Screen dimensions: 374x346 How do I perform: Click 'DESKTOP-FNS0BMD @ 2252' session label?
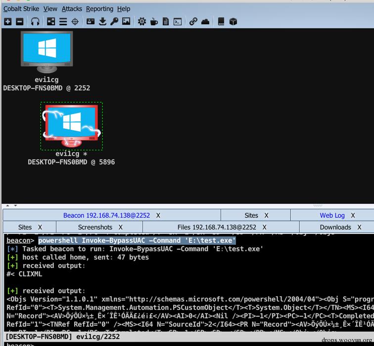(47, 88)
